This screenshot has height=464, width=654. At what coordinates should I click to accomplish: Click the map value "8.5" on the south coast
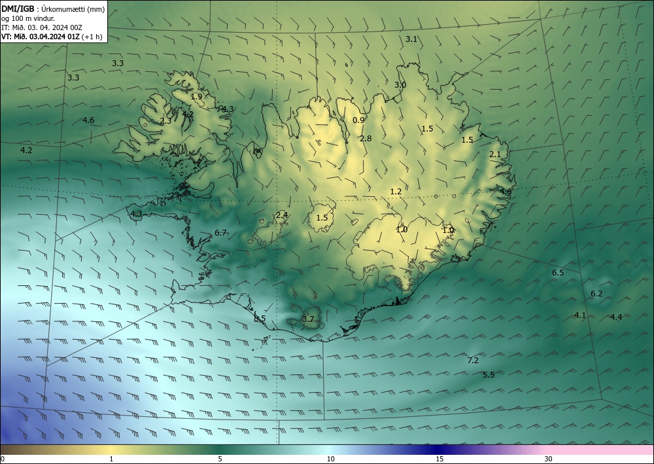pos(260,318)
